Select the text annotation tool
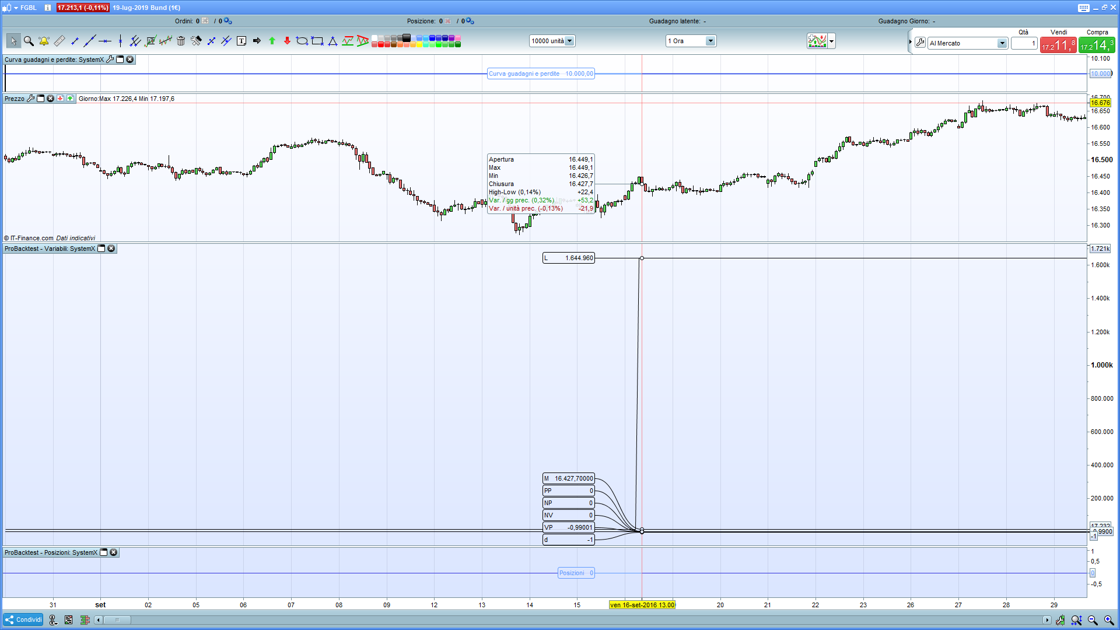The width and height of the screenshot is (1120, 630). pos(242,41)
